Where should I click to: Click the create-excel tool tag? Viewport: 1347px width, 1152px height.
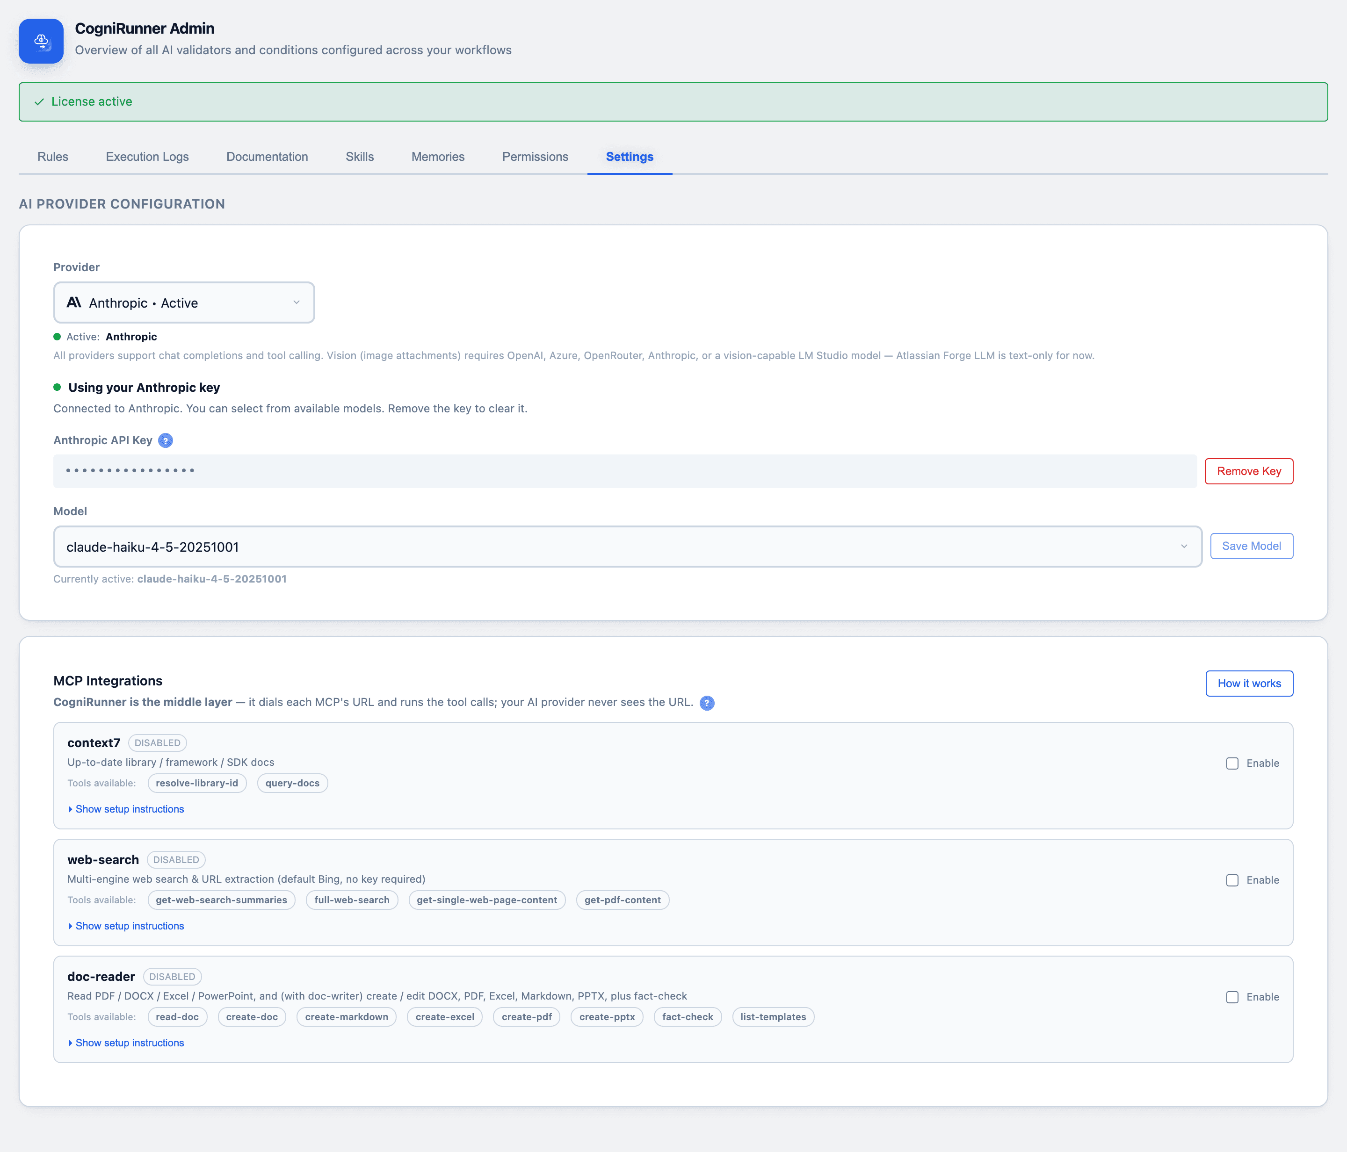pos(445,1017)
